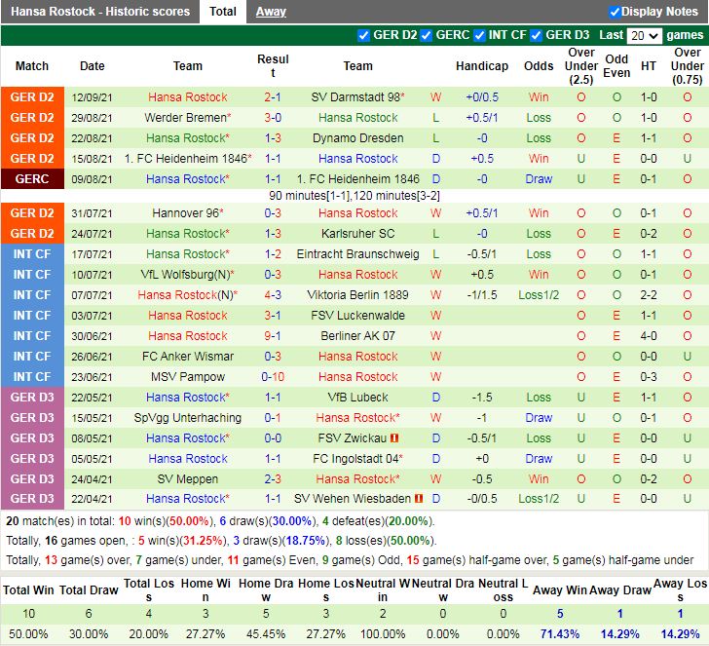Open the SV Darmstadt 98 team link
This screenshot has width=709, height=646.
point(354,97)
